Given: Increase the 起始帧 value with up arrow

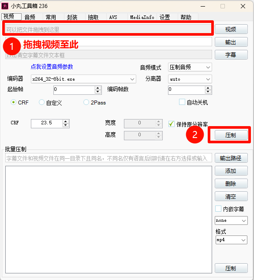Looking at the screenshot, I should tap(98, 88).
